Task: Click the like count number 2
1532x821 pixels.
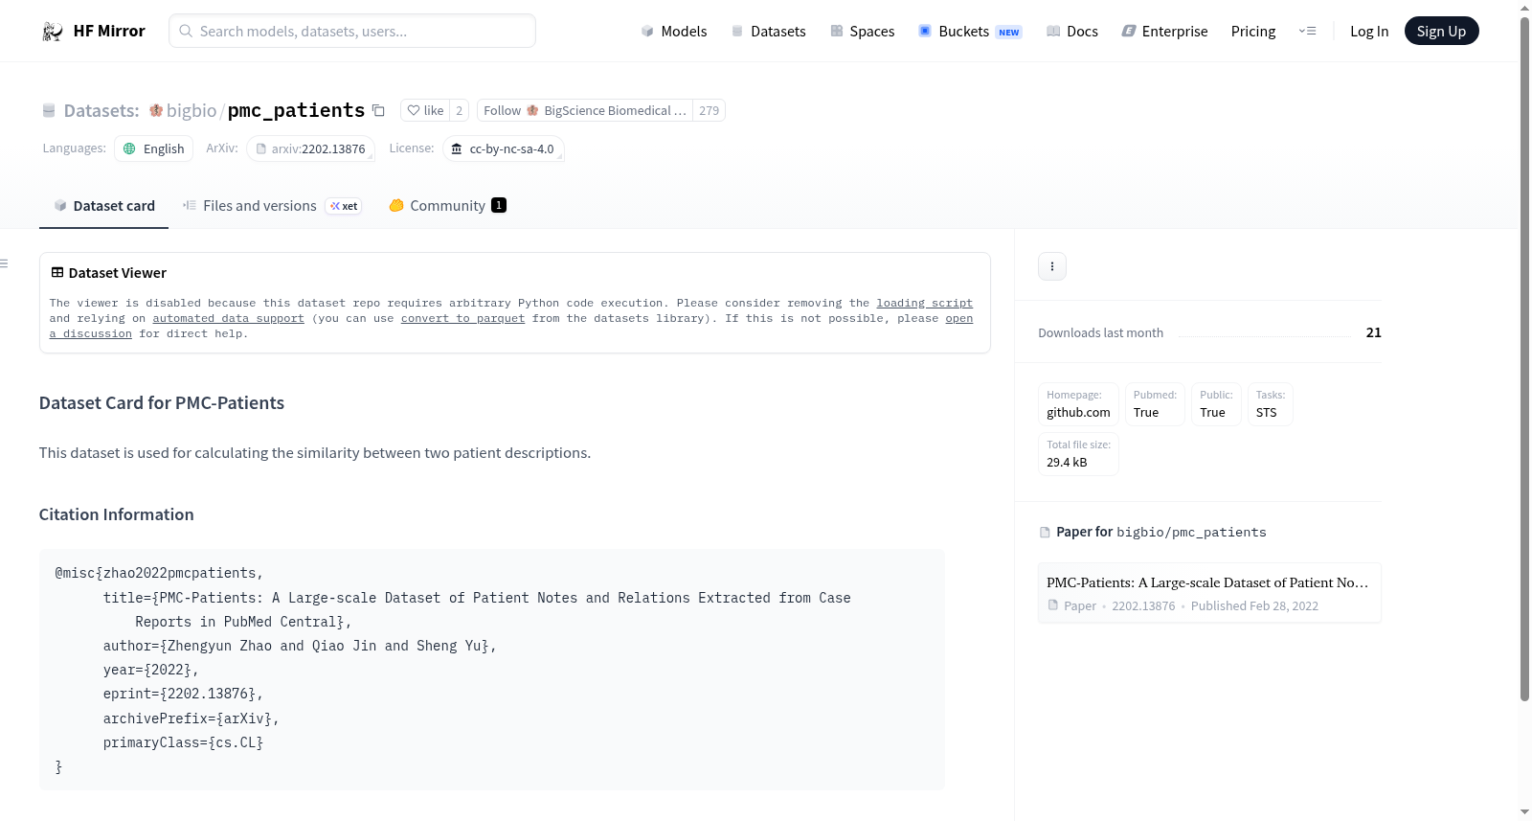Action: tap(460, 111)
